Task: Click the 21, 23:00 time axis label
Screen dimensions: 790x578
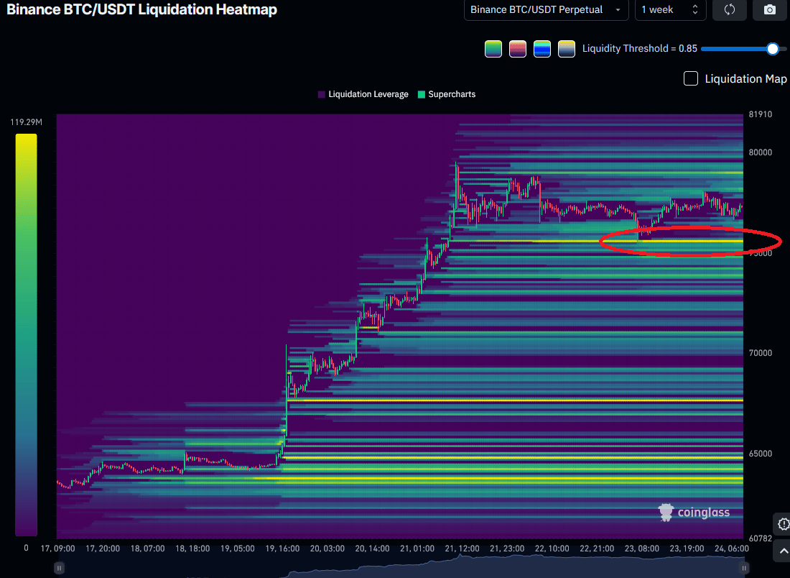Action: pos(507,549)
